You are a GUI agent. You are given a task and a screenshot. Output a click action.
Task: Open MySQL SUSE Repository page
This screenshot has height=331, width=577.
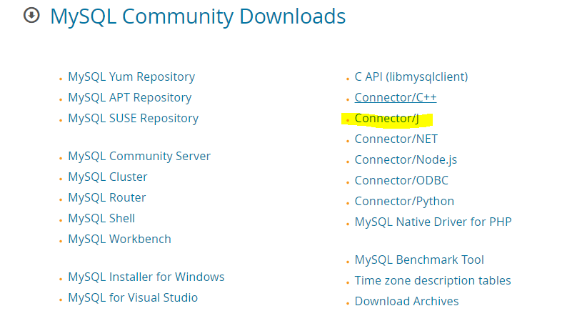coord(133,118)
